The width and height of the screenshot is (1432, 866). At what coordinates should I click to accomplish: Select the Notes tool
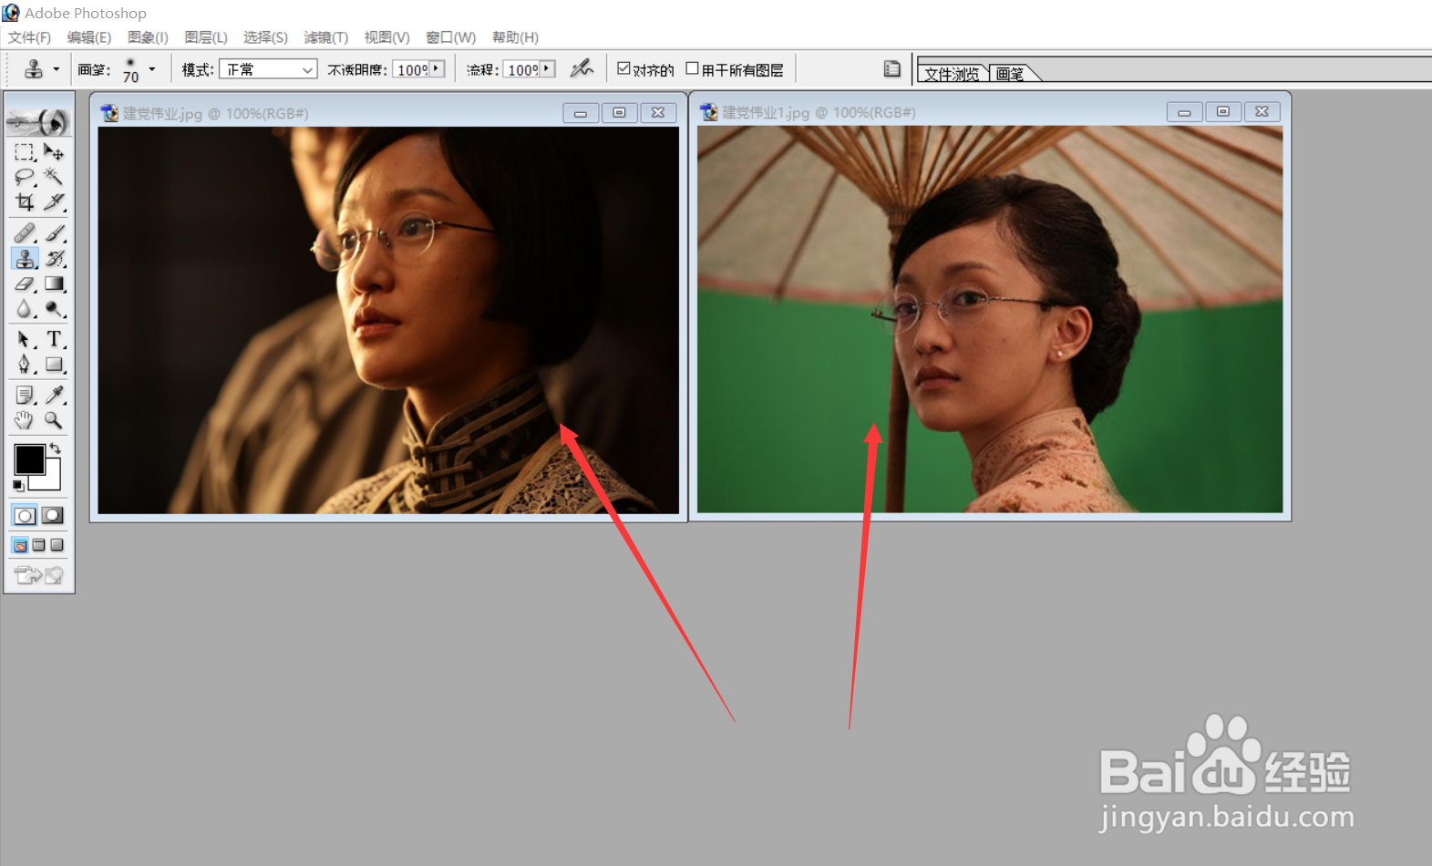25,395
